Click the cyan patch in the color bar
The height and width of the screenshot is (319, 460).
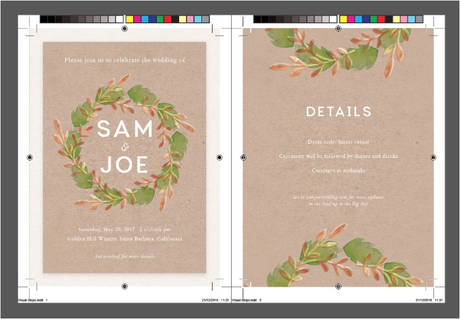click(x=146, y=18)
